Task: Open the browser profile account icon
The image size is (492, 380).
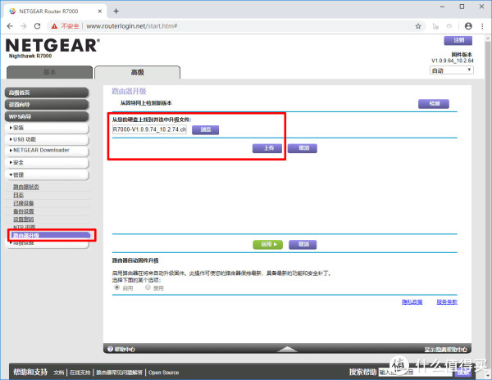Action: 468,26
